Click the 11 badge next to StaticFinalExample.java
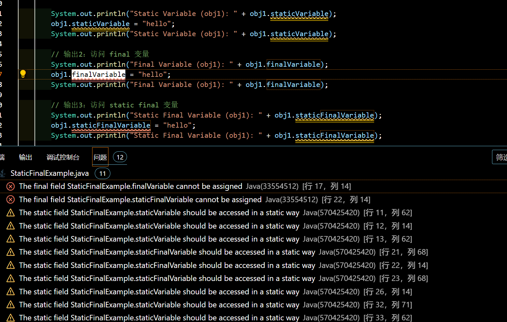Viewport: 507px width, 322px height. [x=103, y=174]
